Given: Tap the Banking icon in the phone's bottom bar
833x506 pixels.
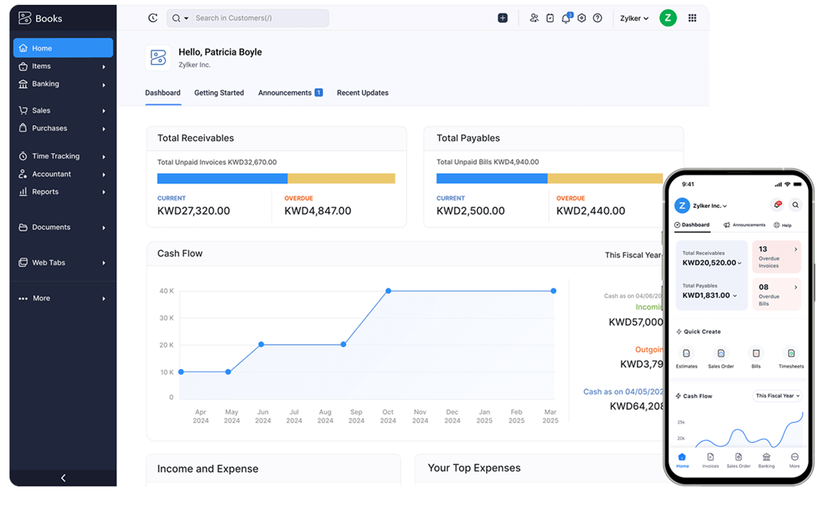Looking at the screenshot, I should point(766,459).
